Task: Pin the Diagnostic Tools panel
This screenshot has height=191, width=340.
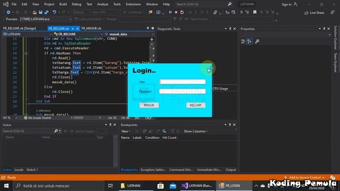Action: 230,29
